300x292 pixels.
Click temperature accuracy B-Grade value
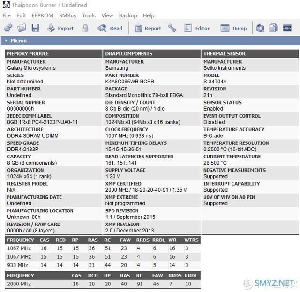(x=213, y=135)
